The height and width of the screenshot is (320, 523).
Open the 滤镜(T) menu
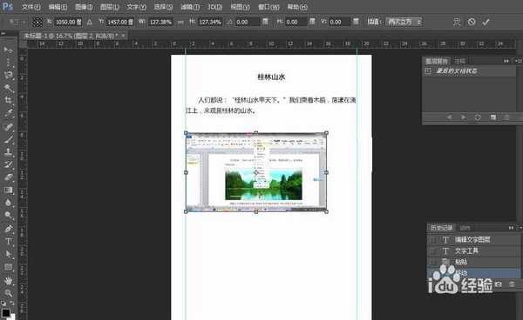[190, 7]
